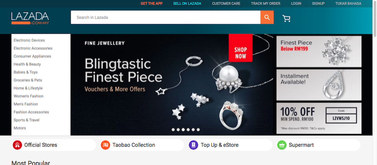Click the green Supermart basket icon
The image size is (377, 165).
(x=282, y=145)
